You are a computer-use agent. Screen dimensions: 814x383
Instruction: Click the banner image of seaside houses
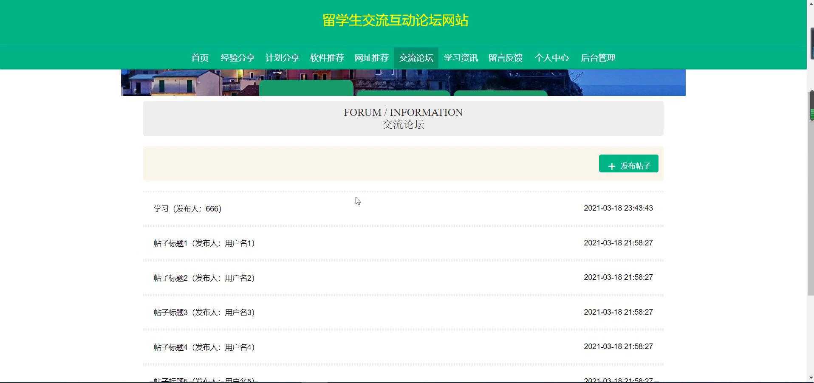click(x=403, y=82)
